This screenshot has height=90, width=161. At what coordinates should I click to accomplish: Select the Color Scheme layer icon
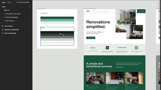[3, 26]
